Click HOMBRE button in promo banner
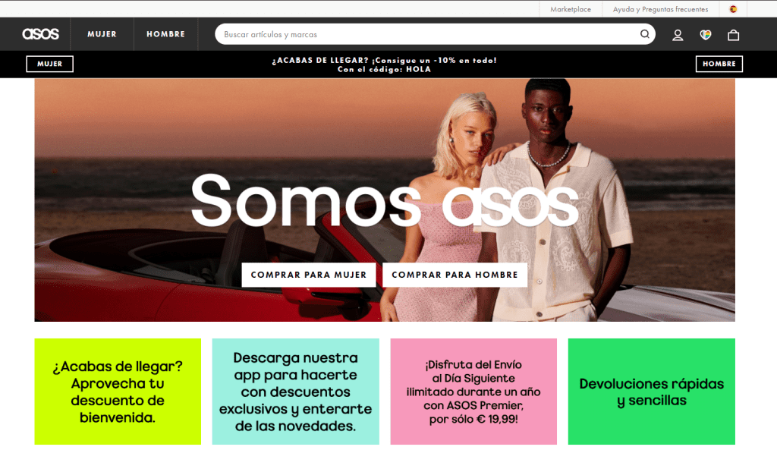 [x=719, y=64]
